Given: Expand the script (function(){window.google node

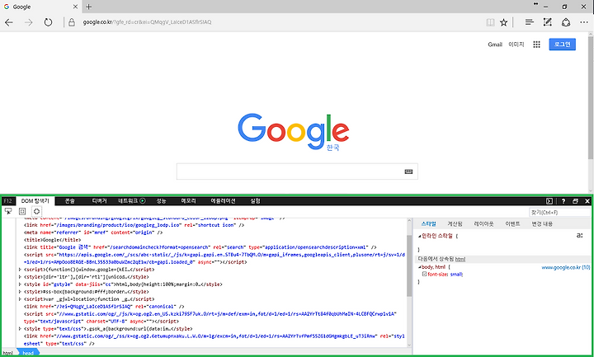Looking at the screenshot, I should click(x=20, y=270).
